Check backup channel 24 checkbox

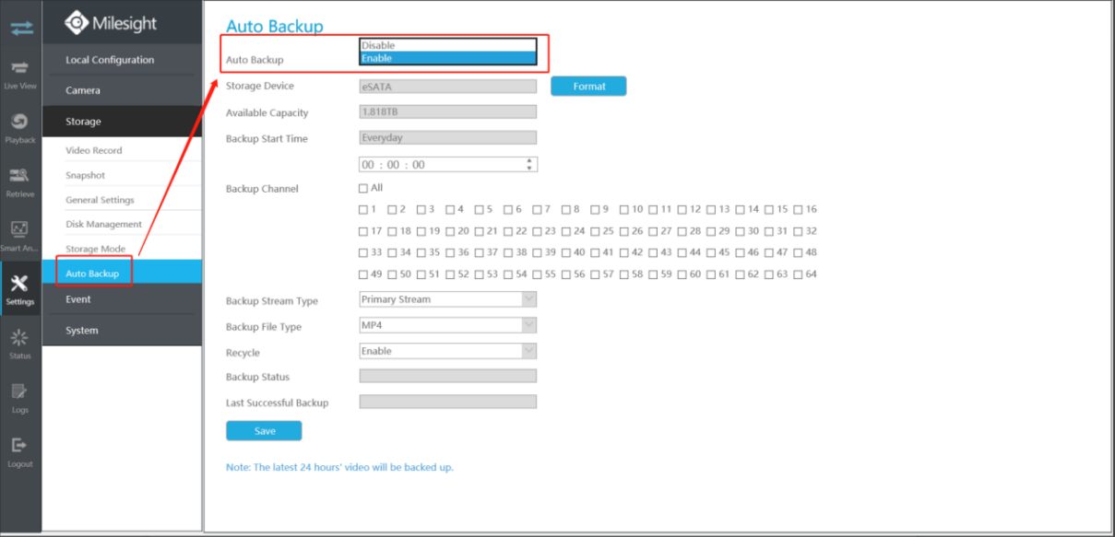point(566,231)
